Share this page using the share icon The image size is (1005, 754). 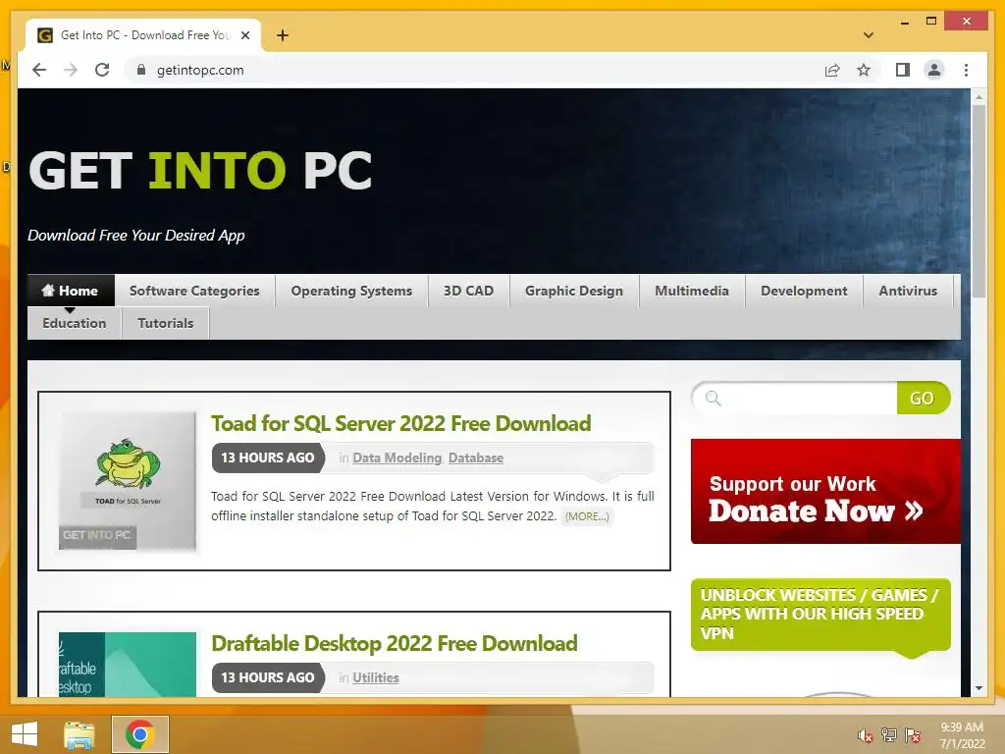tap(832, 70)
